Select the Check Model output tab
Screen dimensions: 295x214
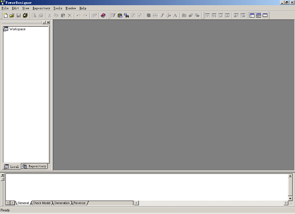[41, 203]
